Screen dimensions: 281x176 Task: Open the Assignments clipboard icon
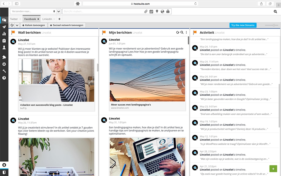(x=4, y=40)
